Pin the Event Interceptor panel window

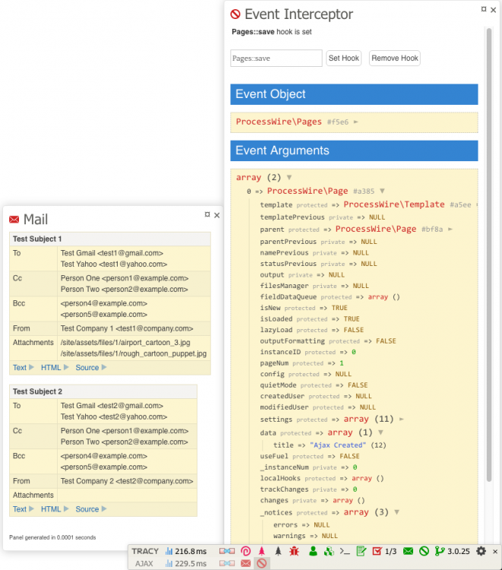[484, 9]
